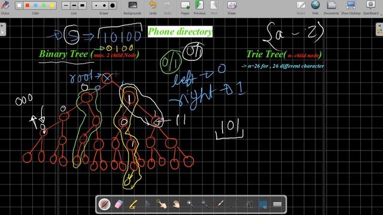Show the virtual keyboard
383x215 pixels.
point(277,204)
